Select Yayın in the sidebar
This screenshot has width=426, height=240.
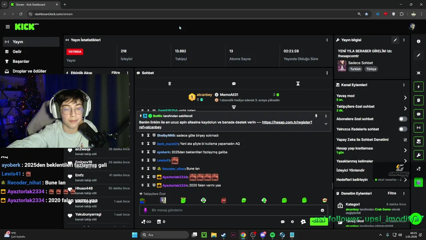point(31,42)
